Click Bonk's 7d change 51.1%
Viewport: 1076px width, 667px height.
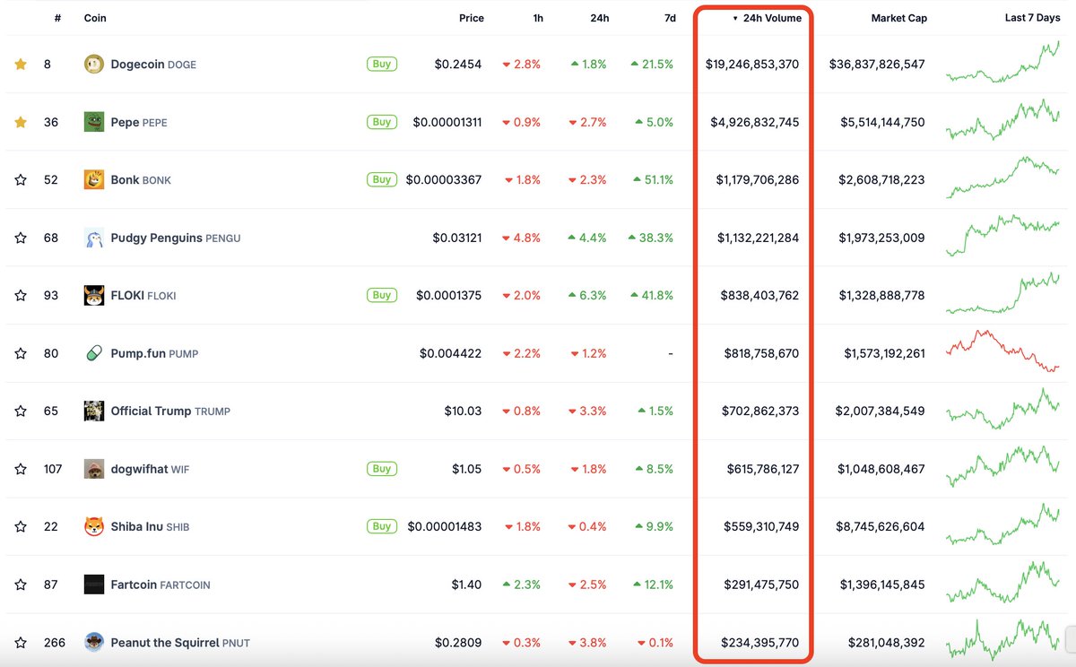(652, 180)
